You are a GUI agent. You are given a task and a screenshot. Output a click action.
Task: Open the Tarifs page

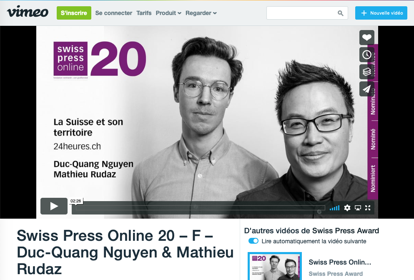coord(144,13)
